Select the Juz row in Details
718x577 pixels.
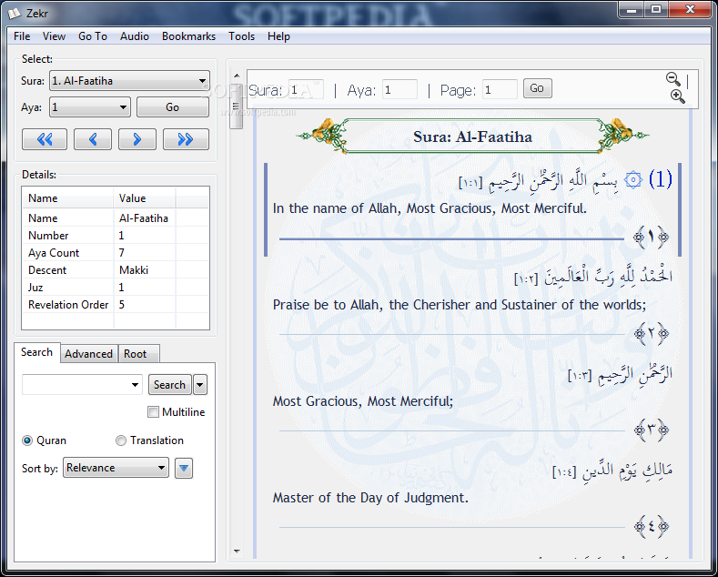tap(116, 288)
